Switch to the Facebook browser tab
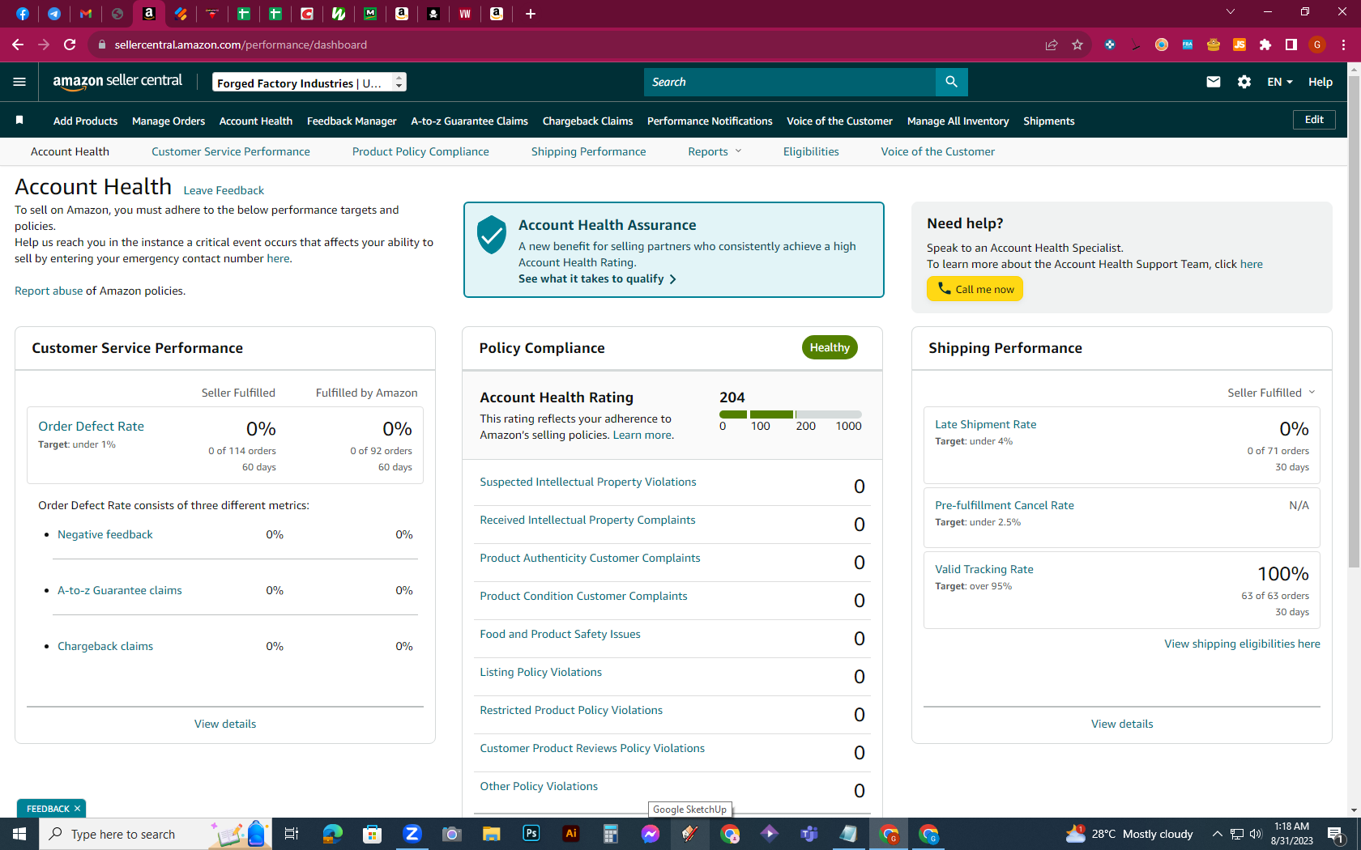The width and height of the screenshot is (1361, 850). pyautogui.click(x=22, y=14)
